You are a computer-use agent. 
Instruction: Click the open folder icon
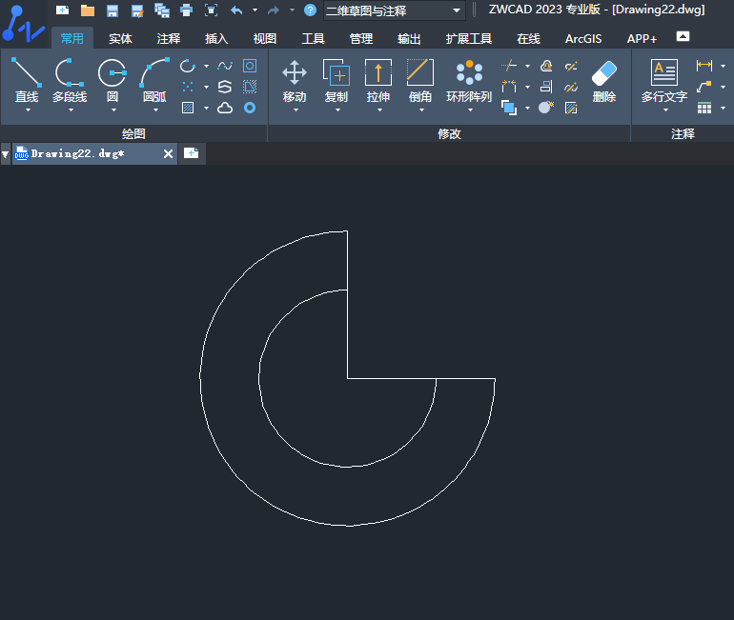(88, 10)
